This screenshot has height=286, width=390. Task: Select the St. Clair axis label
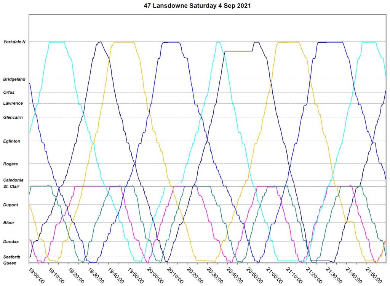pos(11,186)
